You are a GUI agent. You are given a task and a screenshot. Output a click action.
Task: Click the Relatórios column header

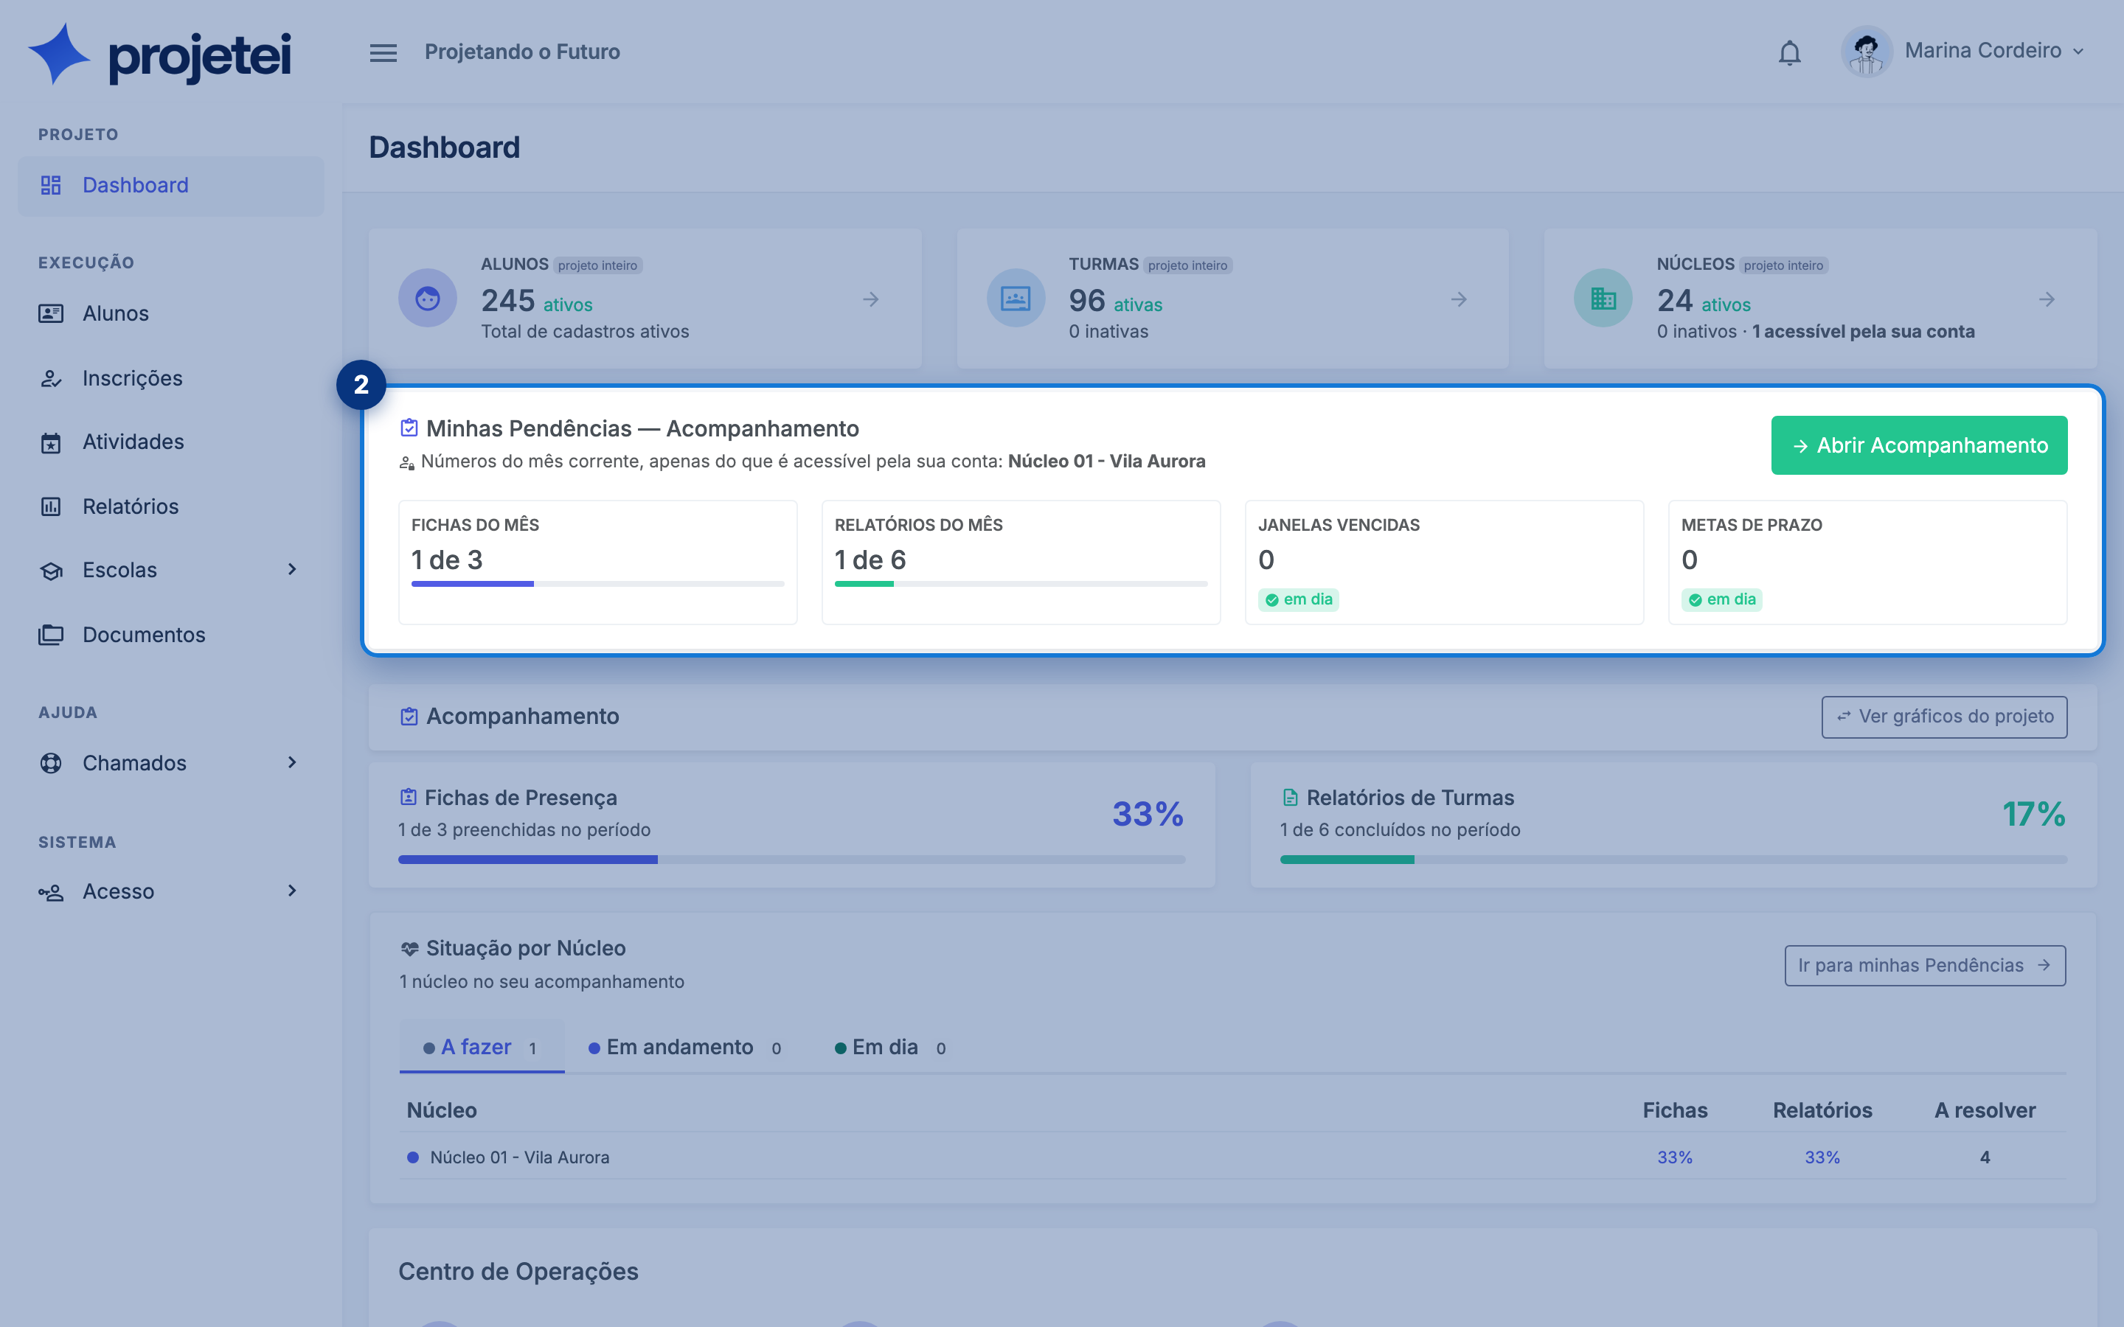click(x=1822, y=1110)
